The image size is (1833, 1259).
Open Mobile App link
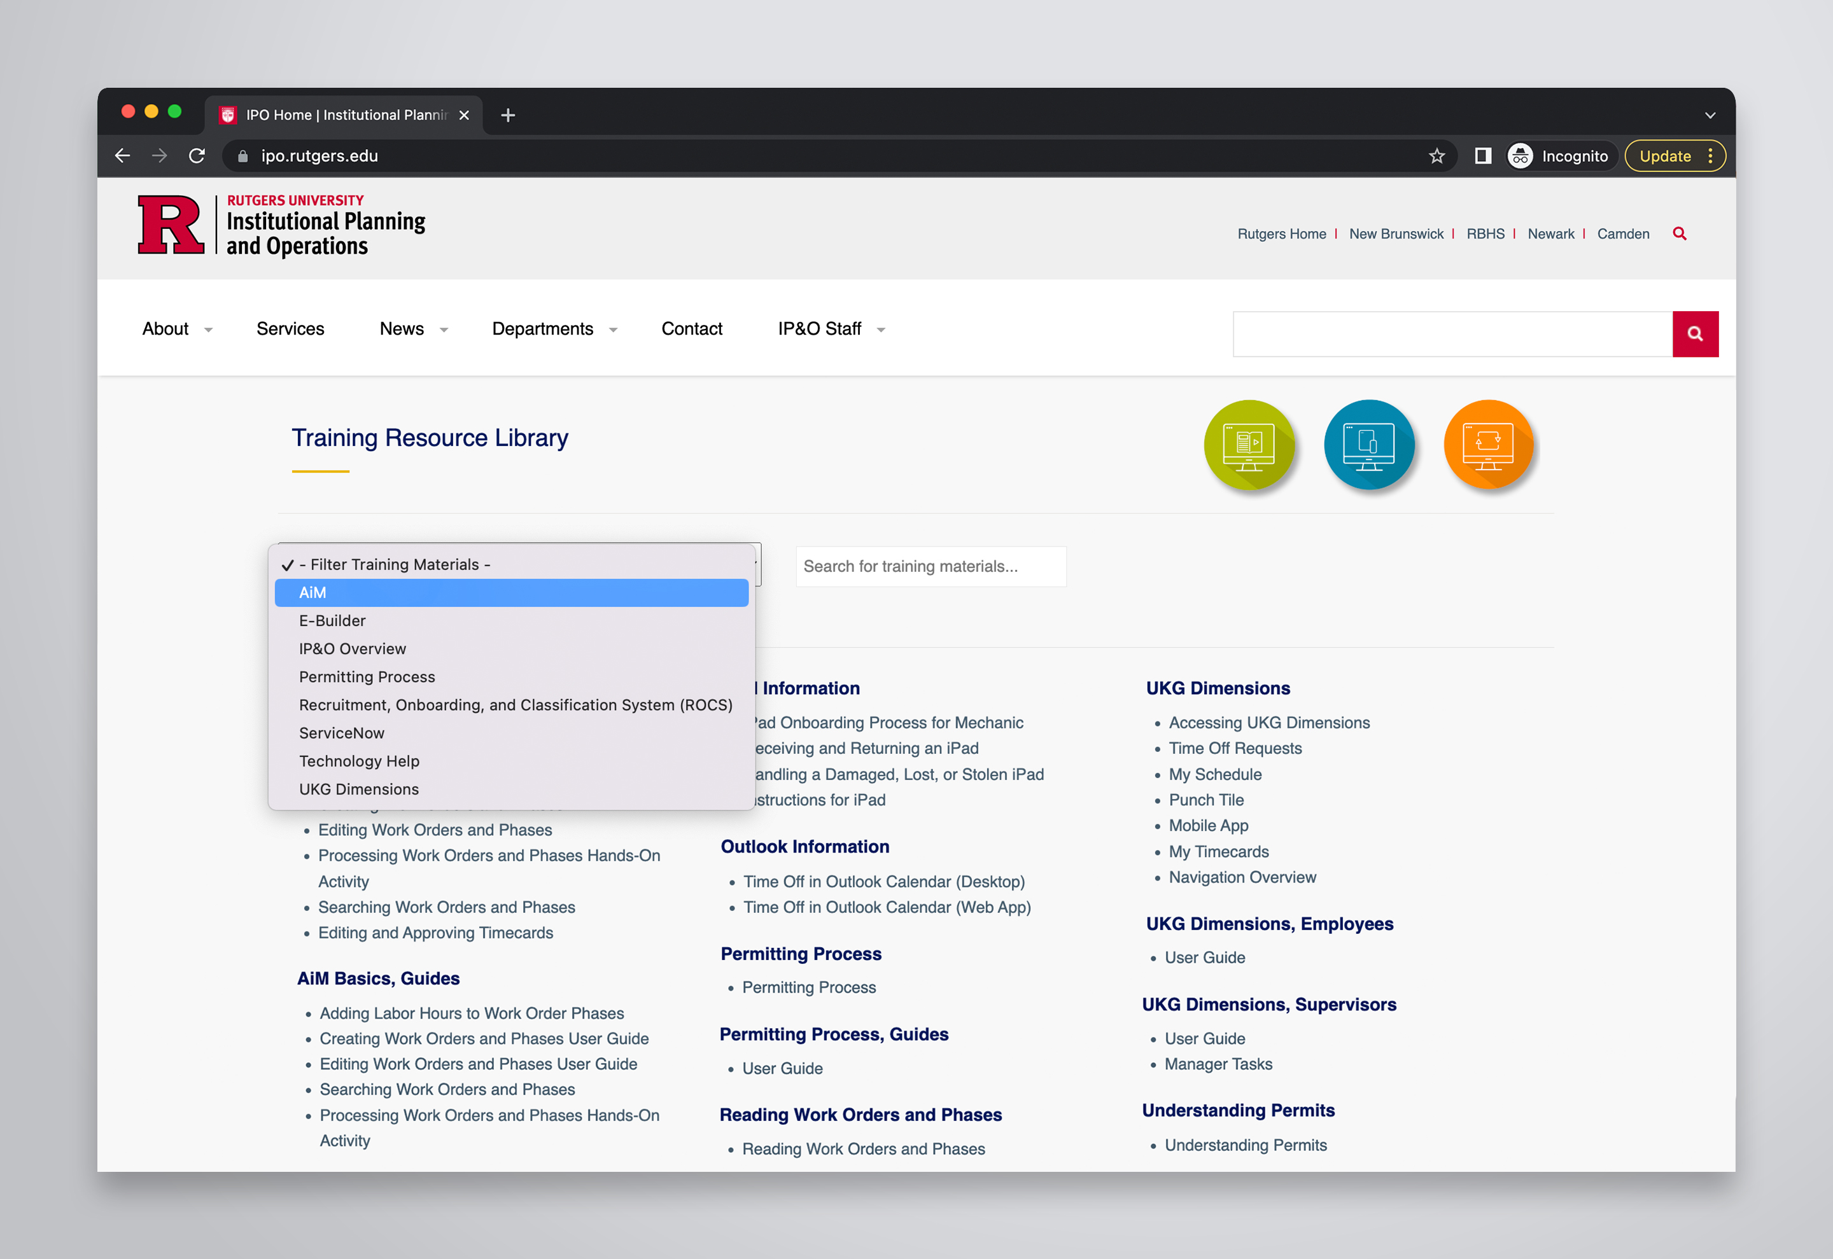tap(1208, 826)
